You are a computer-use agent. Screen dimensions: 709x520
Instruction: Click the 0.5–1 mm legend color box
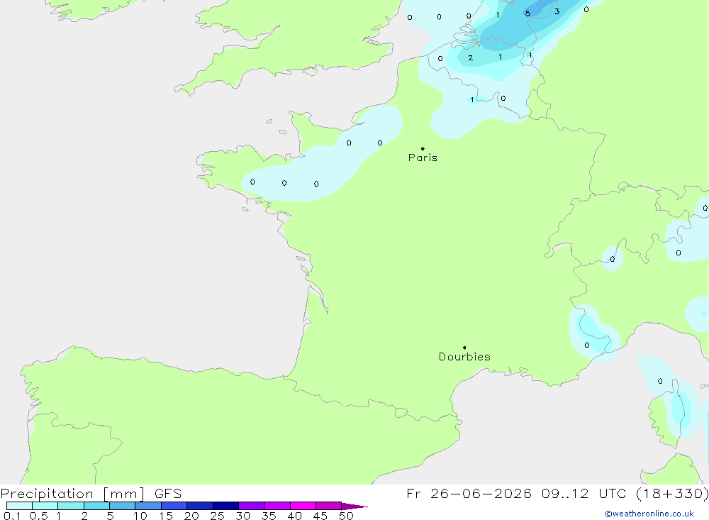point(45,506)
